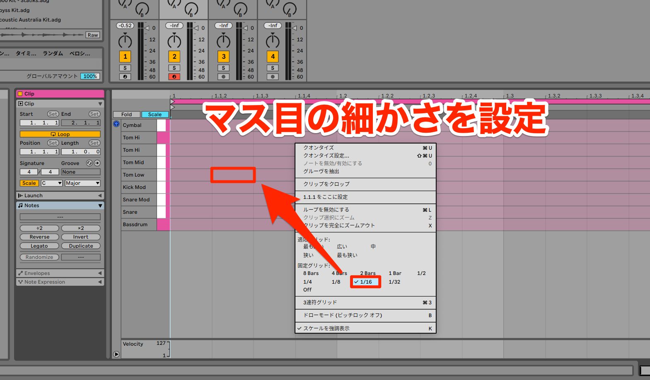The image size is (650, 380).
Task: Pick the 1/32 fixed grid option
Action: click(394, 282)
